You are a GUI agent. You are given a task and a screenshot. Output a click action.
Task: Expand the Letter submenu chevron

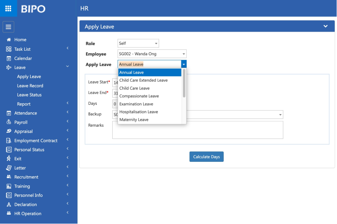[x=67, y=167]
